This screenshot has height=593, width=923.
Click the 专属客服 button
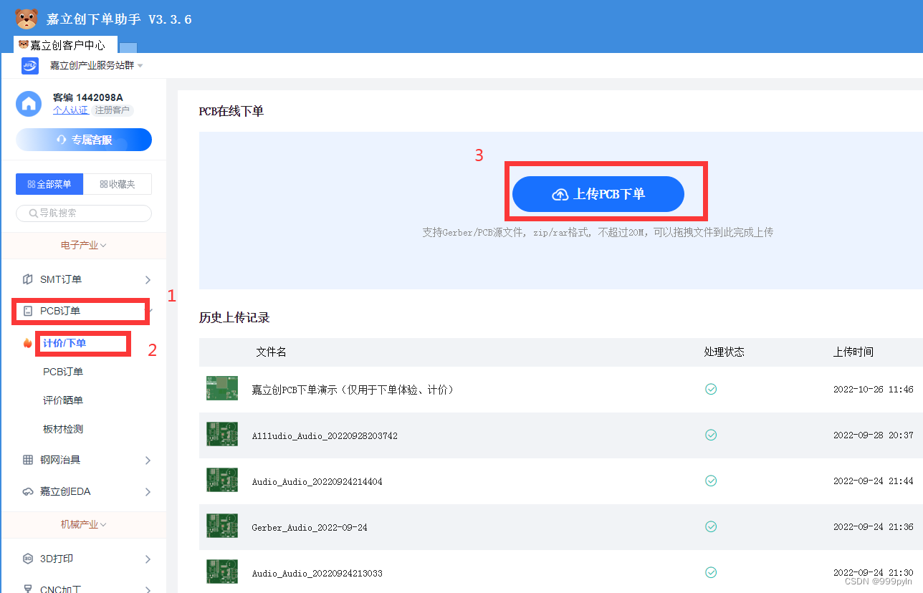84,140
